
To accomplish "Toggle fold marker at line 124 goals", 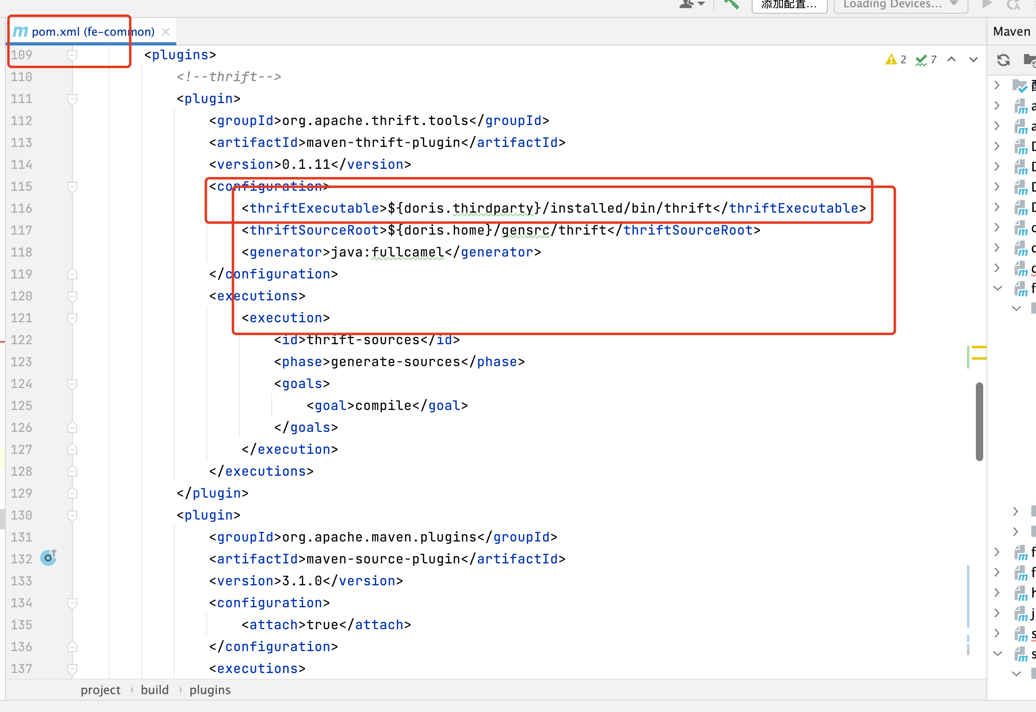I will [x=72, y=384].
